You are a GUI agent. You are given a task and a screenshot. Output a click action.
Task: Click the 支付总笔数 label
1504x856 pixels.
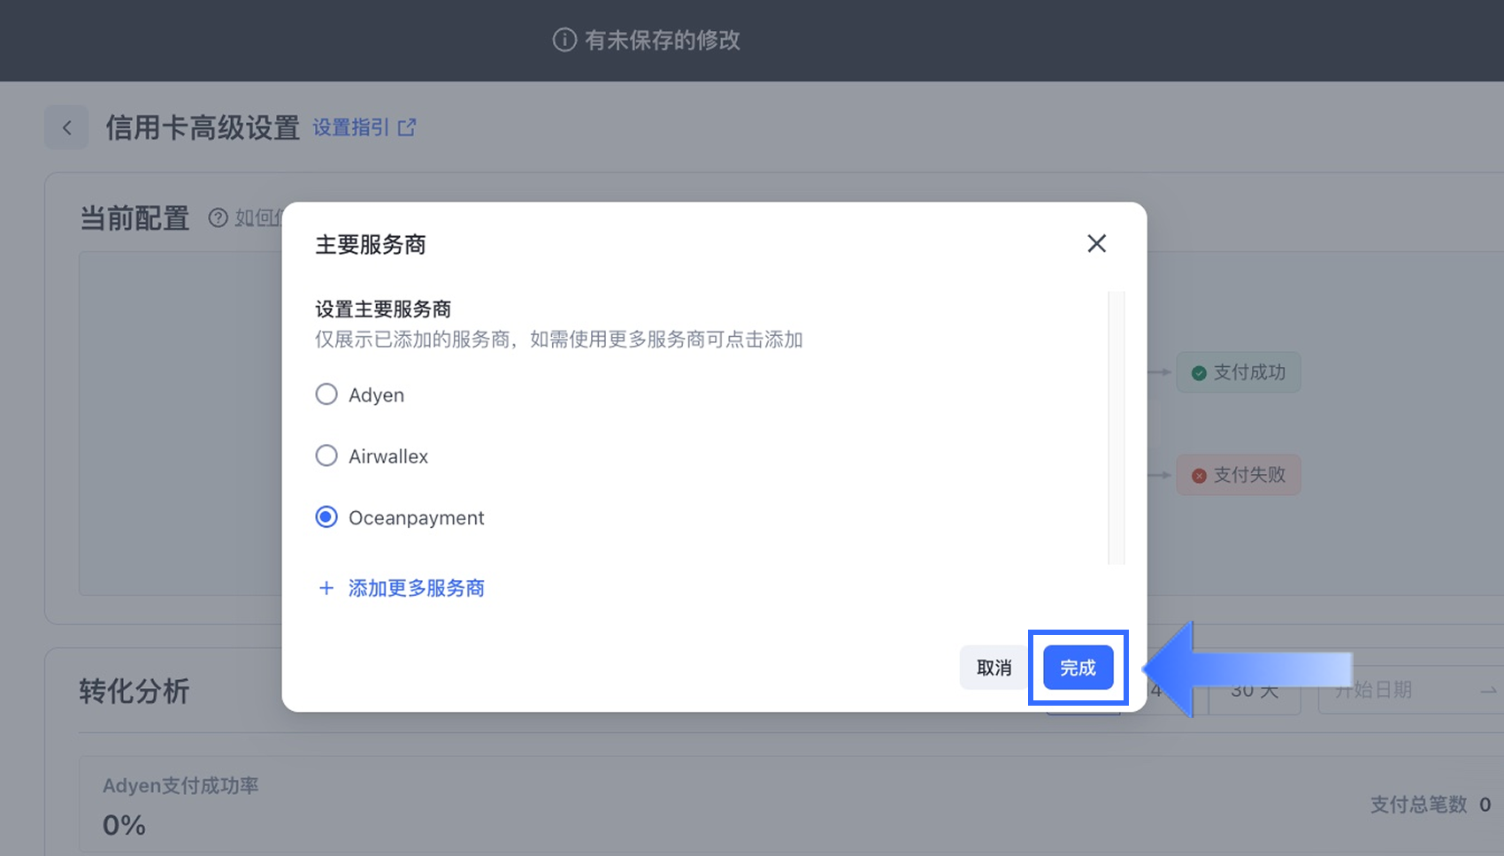[x=1419, y=805]
